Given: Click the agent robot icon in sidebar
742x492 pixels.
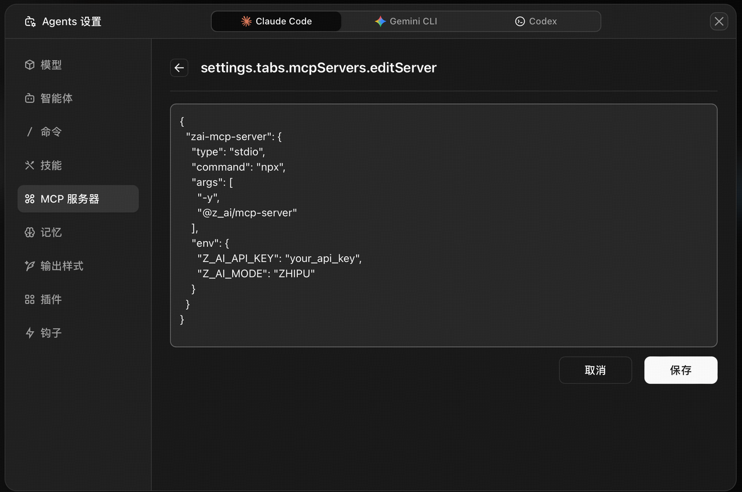Looking at the screenshot, I should coord(30,99).
